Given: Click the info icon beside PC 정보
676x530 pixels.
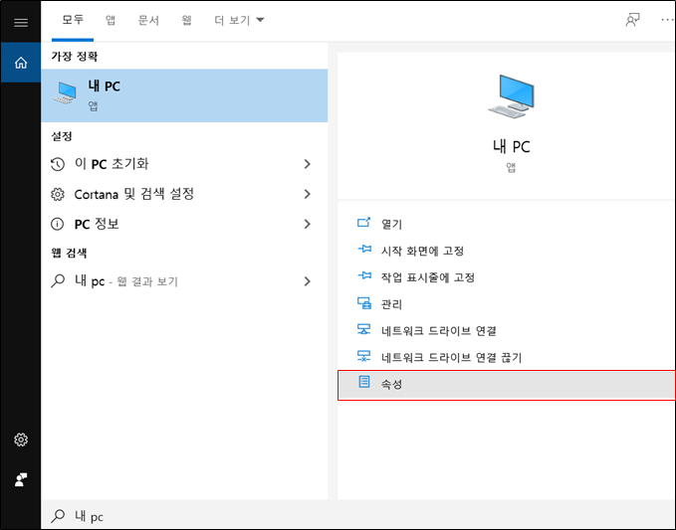Looking at the screenshot, I should (58, 224).
